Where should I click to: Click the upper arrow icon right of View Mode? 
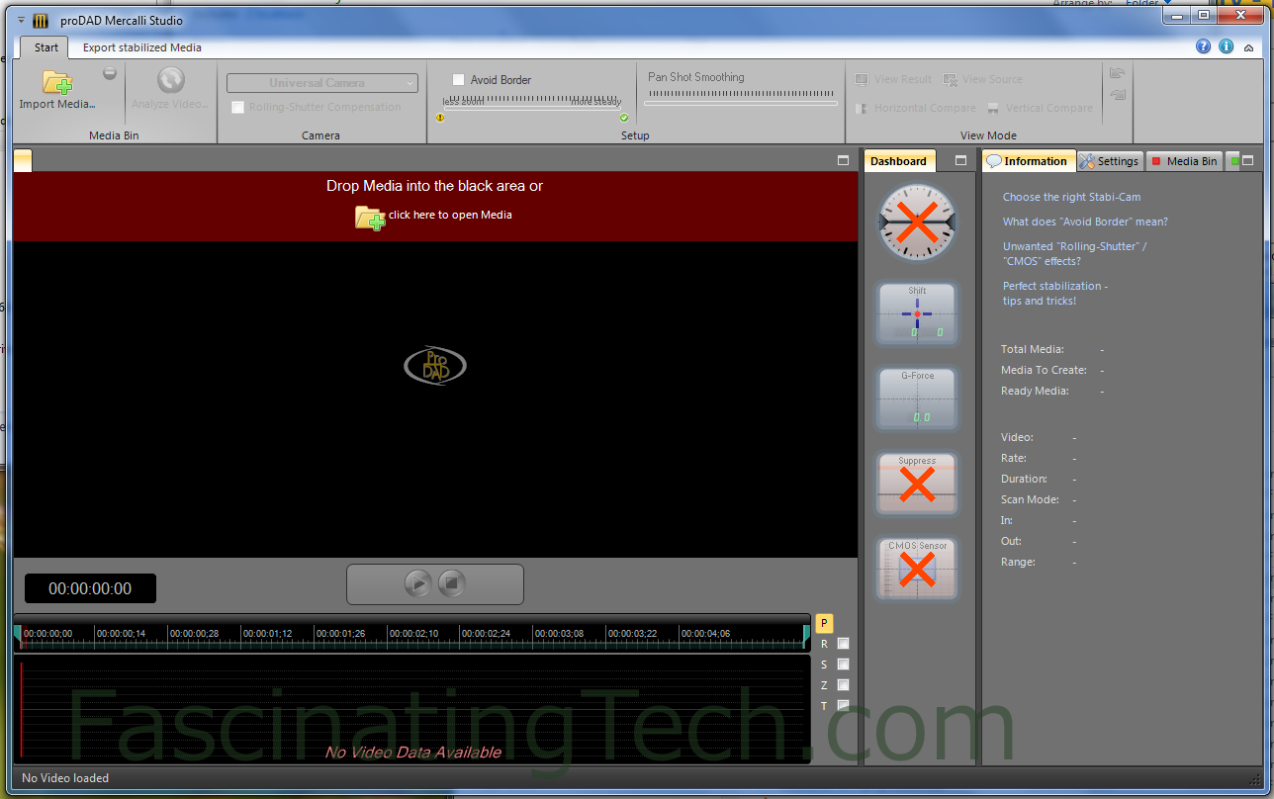pos(1118,73)
